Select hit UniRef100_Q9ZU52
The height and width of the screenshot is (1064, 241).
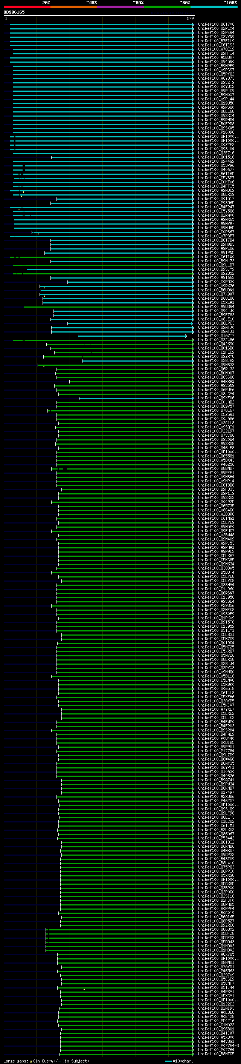216,273
